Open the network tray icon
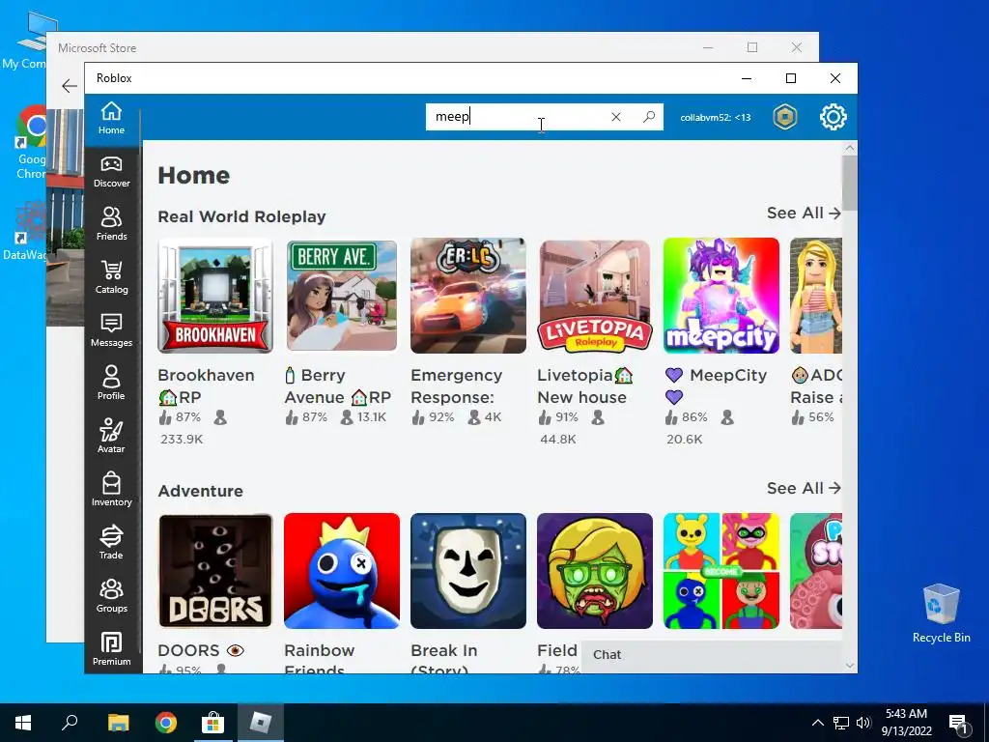Image resolution: width=989 pixels, height=742 pixels. 841,723
